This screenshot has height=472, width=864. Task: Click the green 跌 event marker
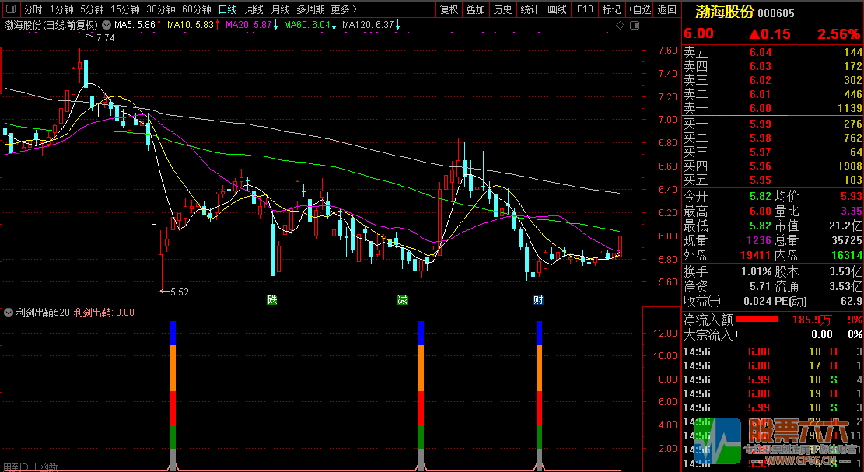click(x=271, y=299)
